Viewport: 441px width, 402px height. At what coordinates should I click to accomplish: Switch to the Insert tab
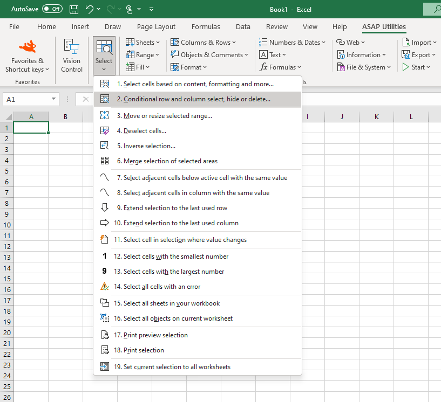pyautogui.click(x=80, y=26)
